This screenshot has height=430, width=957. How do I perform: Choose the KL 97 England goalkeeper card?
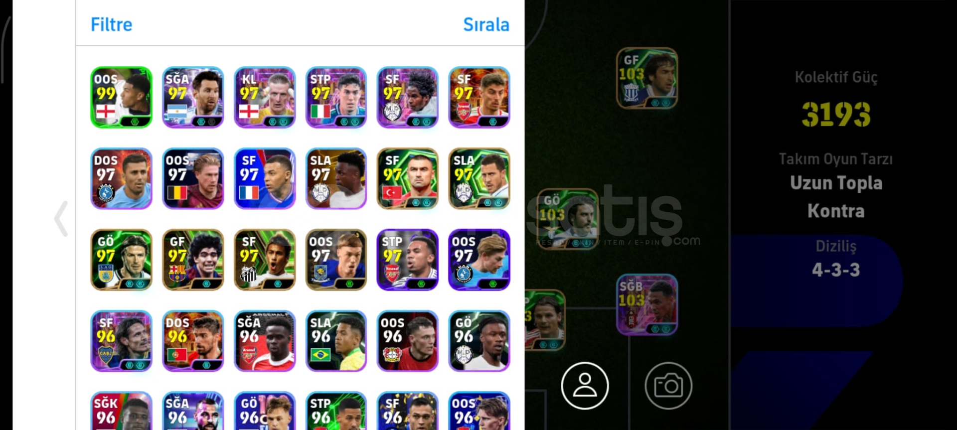(x=265, y=98)
